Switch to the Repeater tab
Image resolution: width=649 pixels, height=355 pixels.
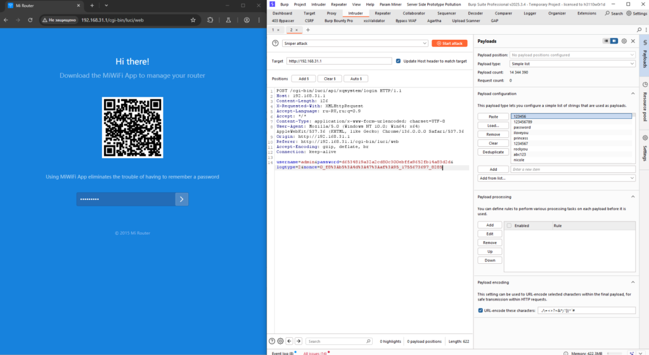[x=382, y=13]
